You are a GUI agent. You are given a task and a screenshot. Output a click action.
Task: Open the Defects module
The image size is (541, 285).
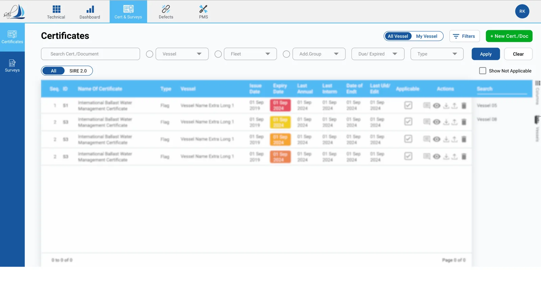[166, 12]
